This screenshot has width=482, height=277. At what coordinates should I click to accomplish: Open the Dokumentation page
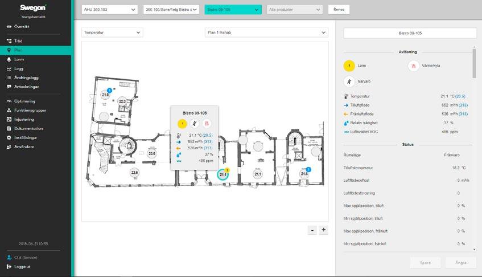pyautogui.click(x=28, y=128)
